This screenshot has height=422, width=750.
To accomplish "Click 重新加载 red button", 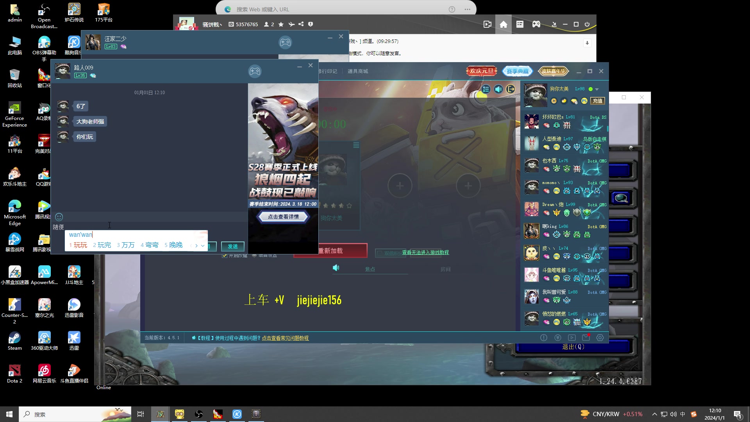I will click(x=330, y=251).
